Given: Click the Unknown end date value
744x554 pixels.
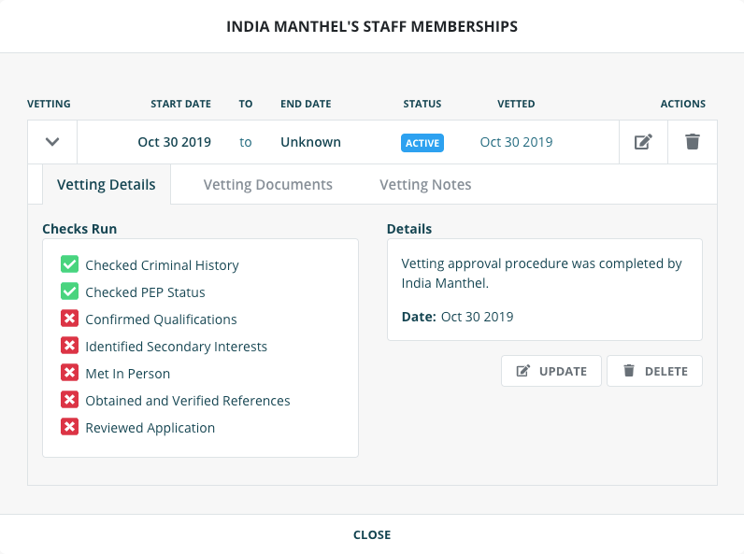Looking at the screenshot, I should (310, 143).
